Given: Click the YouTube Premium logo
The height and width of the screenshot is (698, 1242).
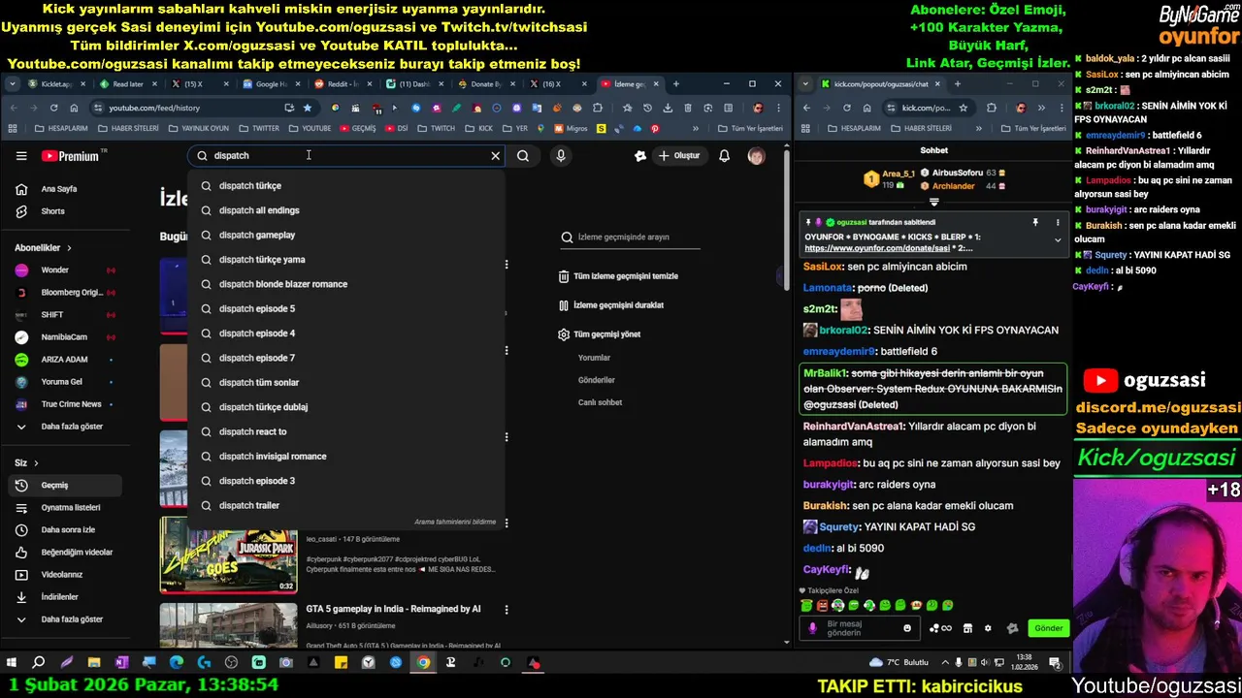Looking at the screenshot, I should pyautogui.click(x=73, y=155).
